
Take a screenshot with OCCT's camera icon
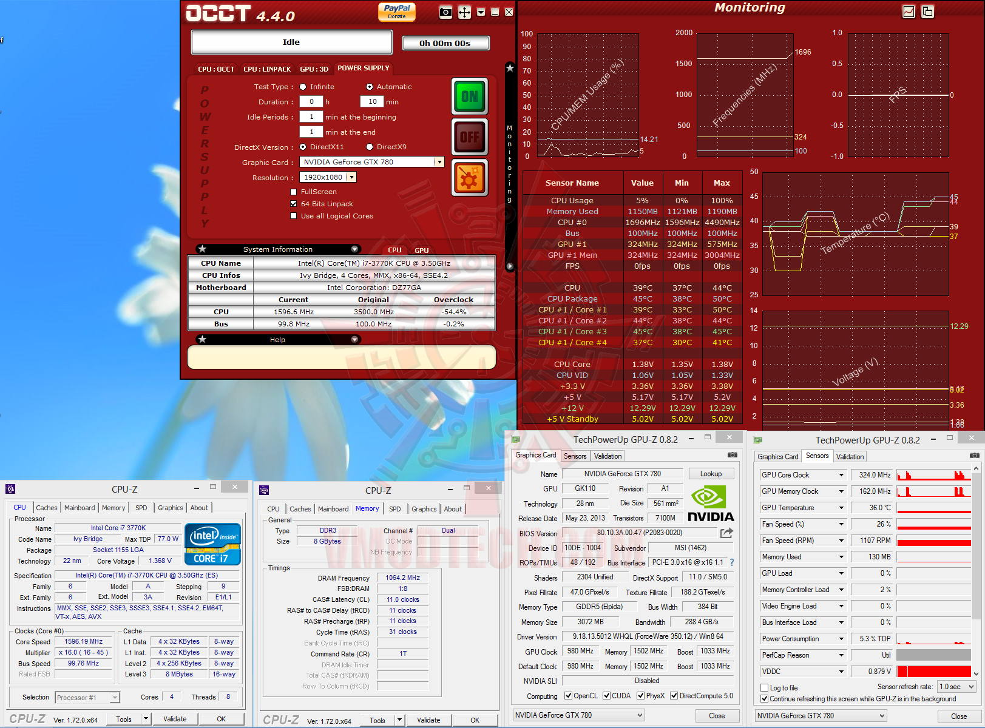(445, 12)
